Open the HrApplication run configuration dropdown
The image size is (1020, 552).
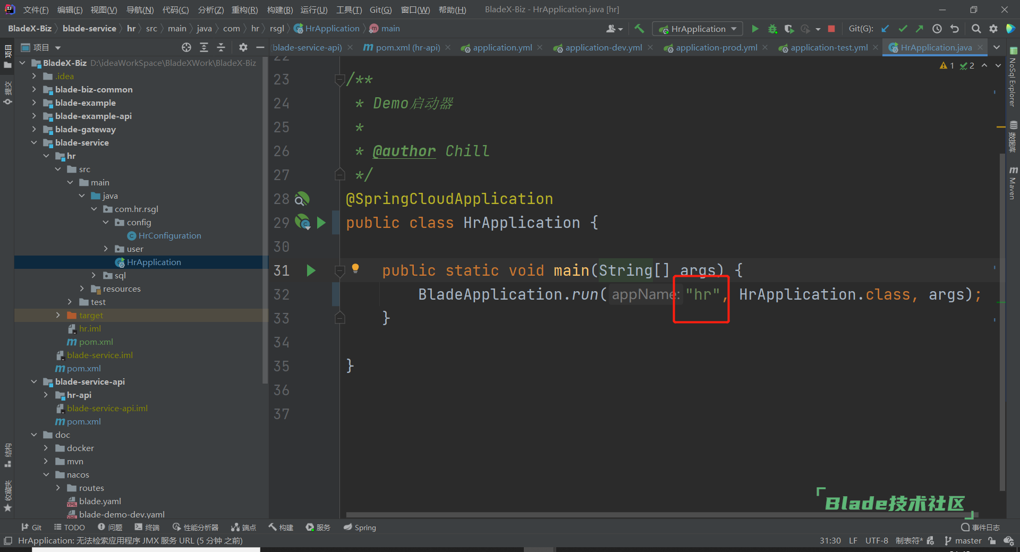pyautogui.click(x=698, y=29)
